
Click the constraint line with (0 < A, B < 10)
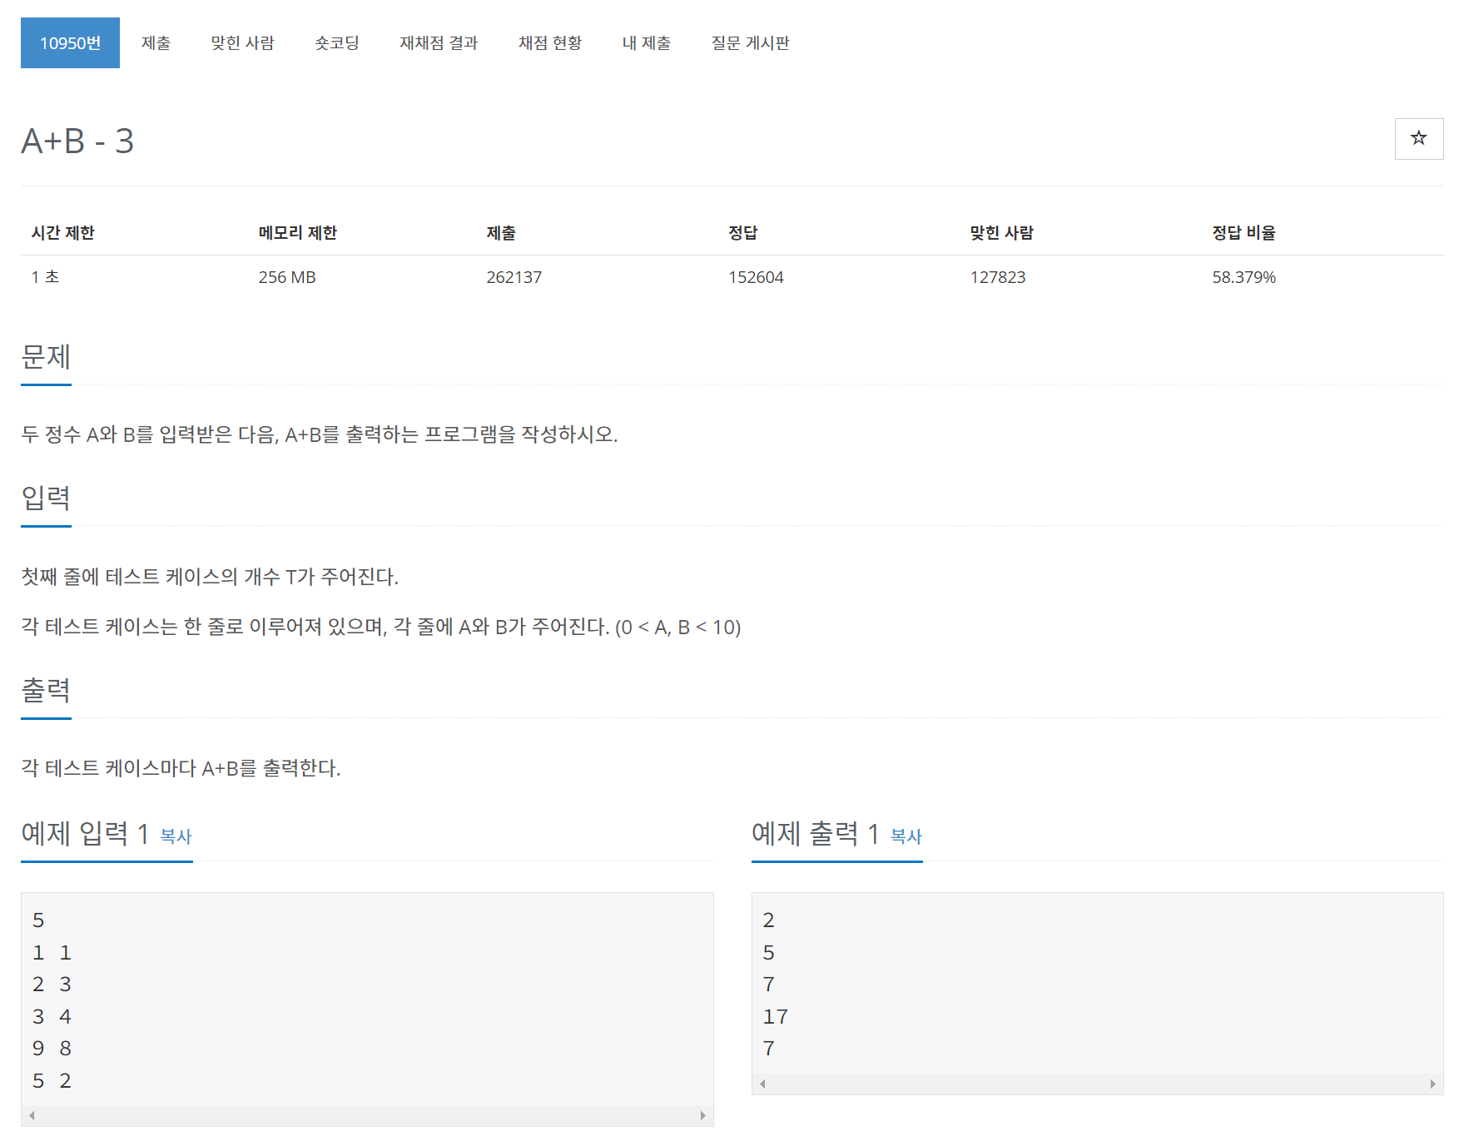pyautogui.click(x=381, y=627)
